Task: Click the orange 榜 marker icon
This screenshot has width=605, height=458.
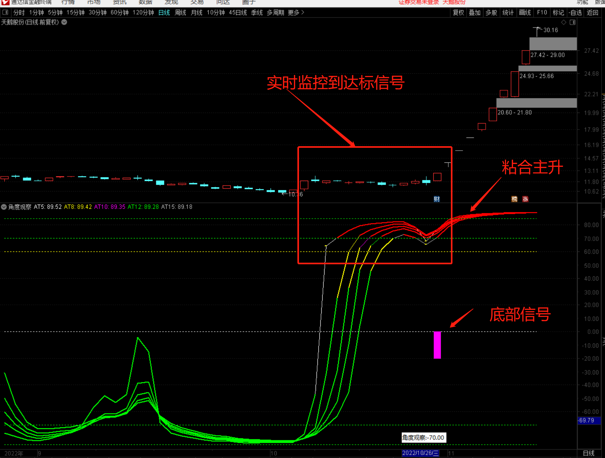Action: 514,199
